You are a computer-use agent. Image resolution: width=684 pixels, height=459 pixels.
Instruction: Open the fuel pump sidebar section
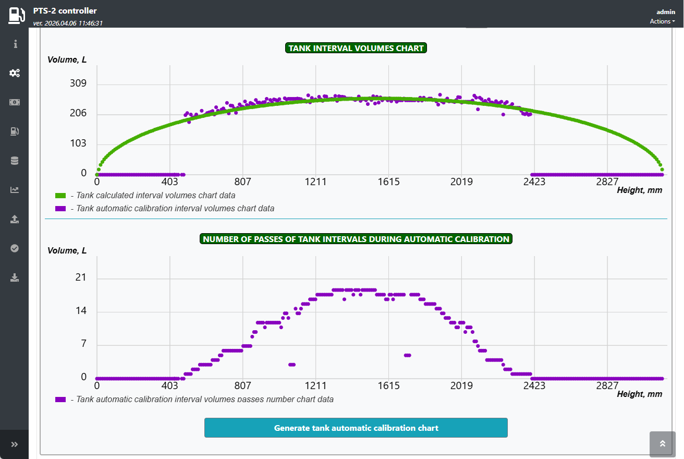(15, 131)
